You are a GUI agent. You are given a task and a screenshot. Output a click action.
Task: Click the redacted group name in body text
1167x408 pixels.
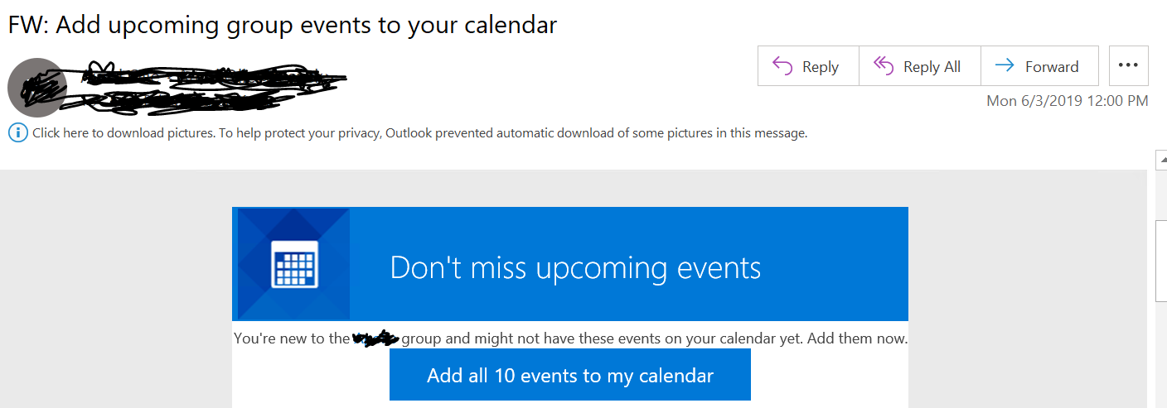tap(375, 338)
